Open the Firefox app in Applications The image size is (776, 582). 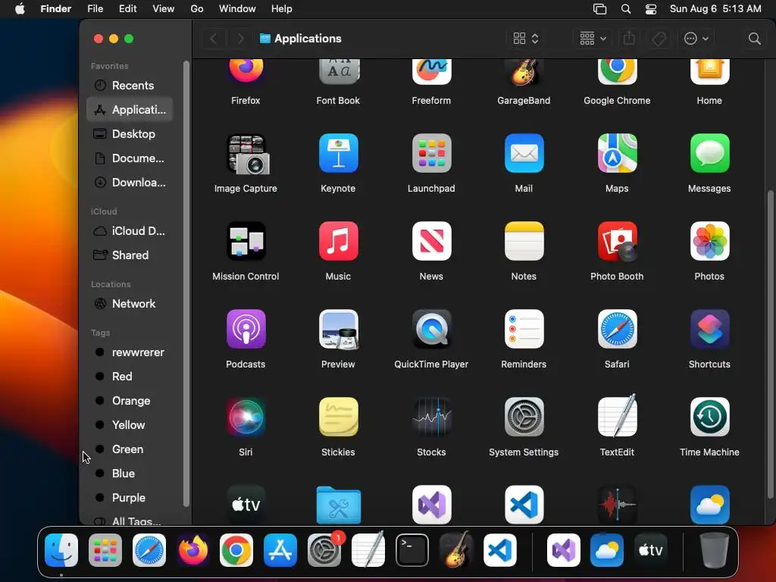coord(246,72)
